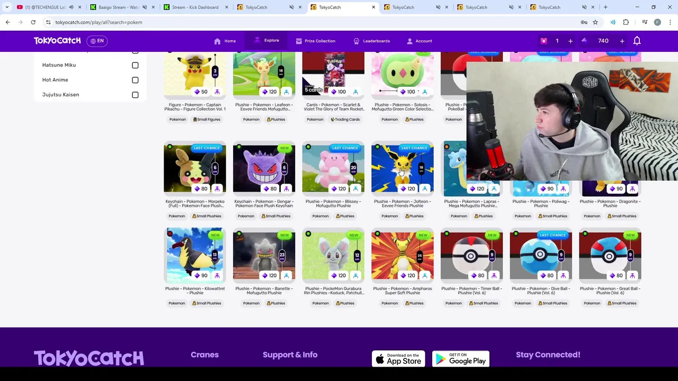Check the Hot Anime filter box
This screenshot has width=678, height=381.
point(135,80)
